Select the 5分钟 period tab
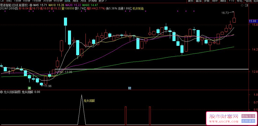This screenshot has width=258, height=126. pos(27,1)
